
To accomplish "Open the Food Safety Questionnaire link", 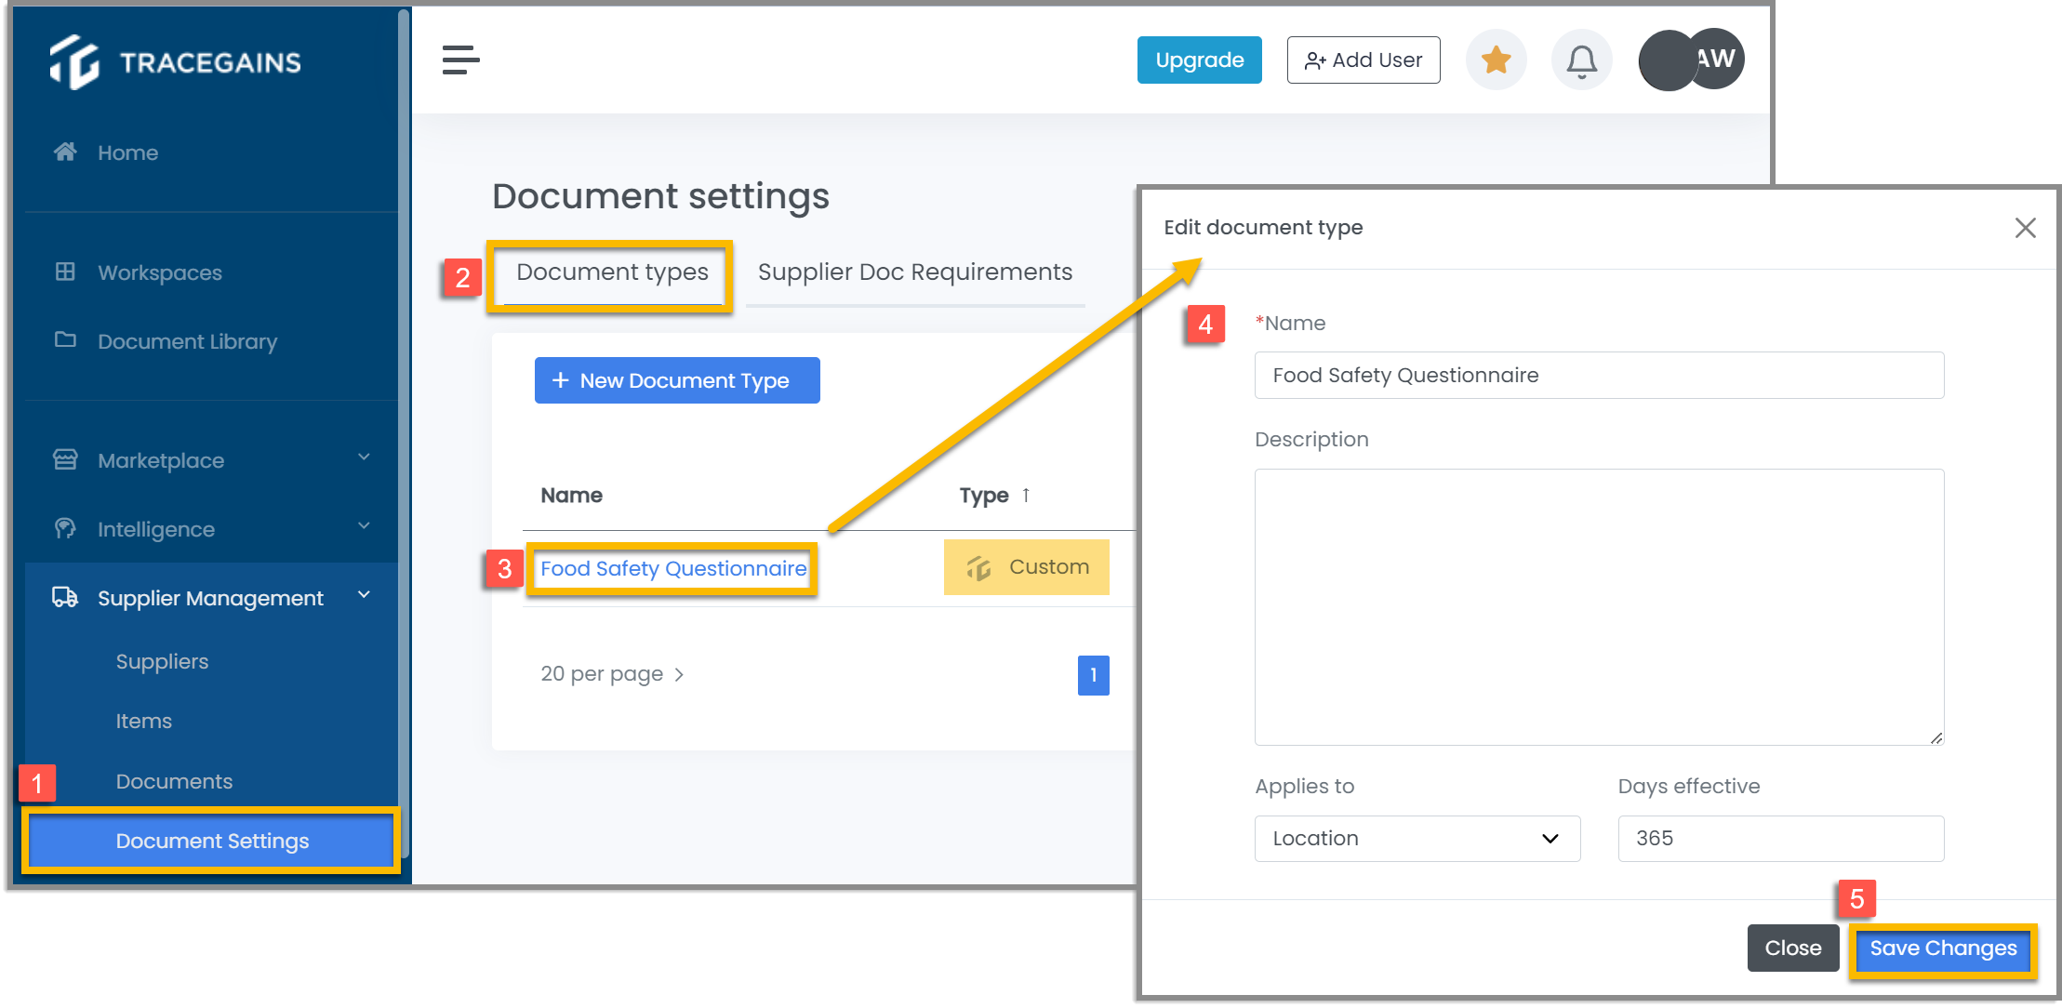I will 672,568.
